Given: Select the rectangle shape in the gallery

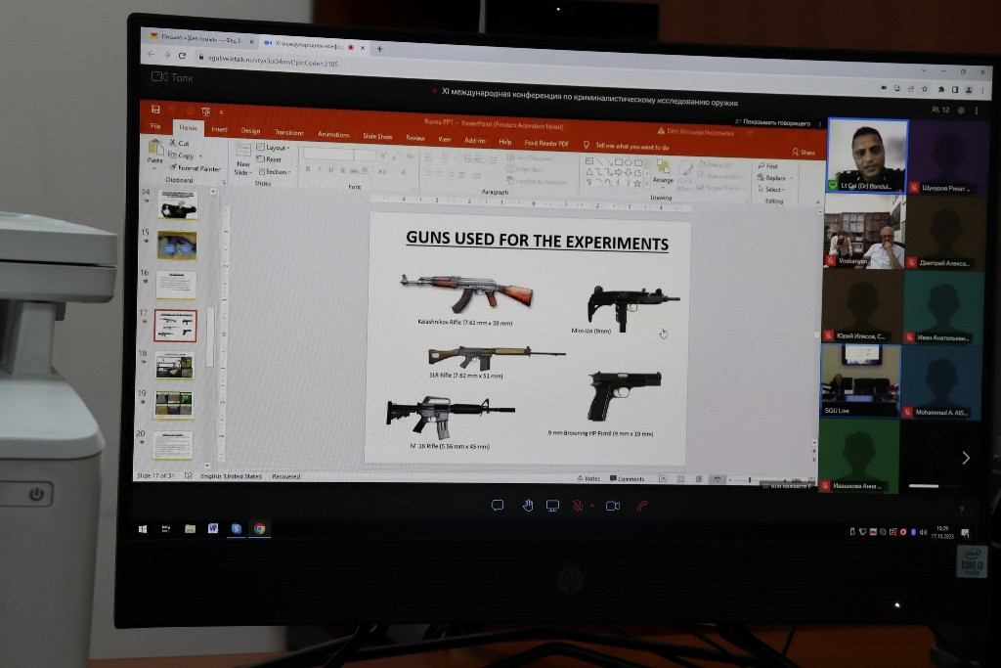Looking at the screenshot, I should (x=619, y=162).
